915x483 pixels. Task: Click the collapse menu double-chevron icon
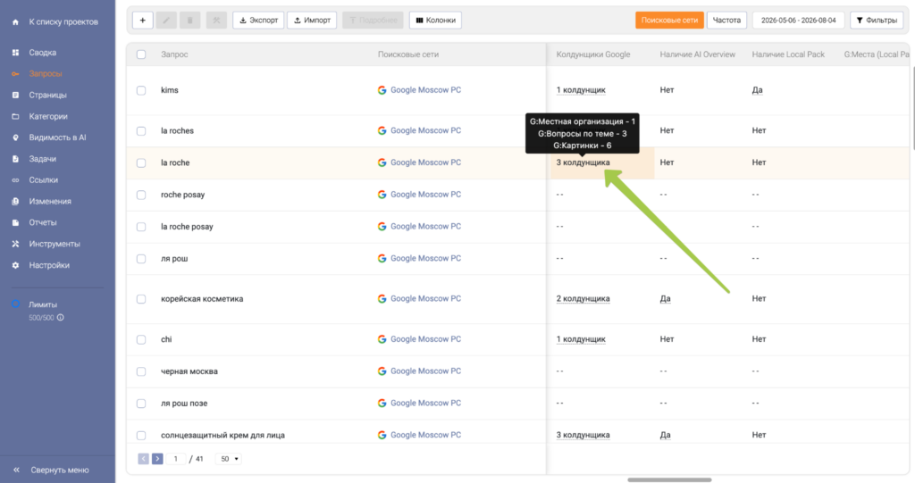click(16, 470)
